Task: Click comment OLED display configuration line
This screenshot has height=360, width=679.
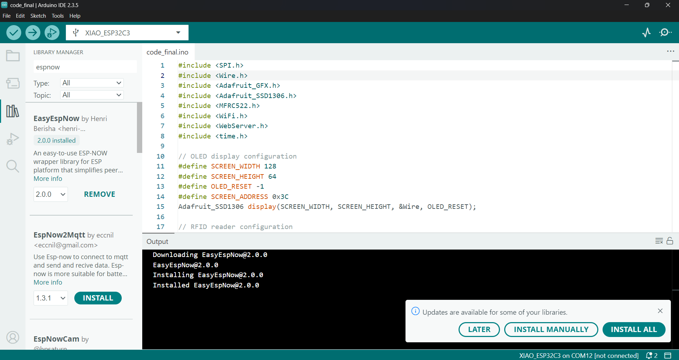Action: pyautogui.click(x=237, y=156)
